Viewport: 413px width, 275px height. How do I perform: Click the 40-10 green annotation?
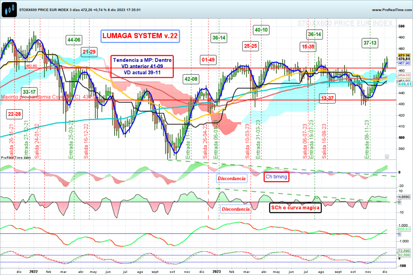[261, 30]
